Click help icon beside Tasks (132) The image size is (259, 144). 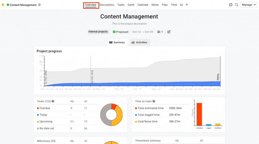(53, 101)
